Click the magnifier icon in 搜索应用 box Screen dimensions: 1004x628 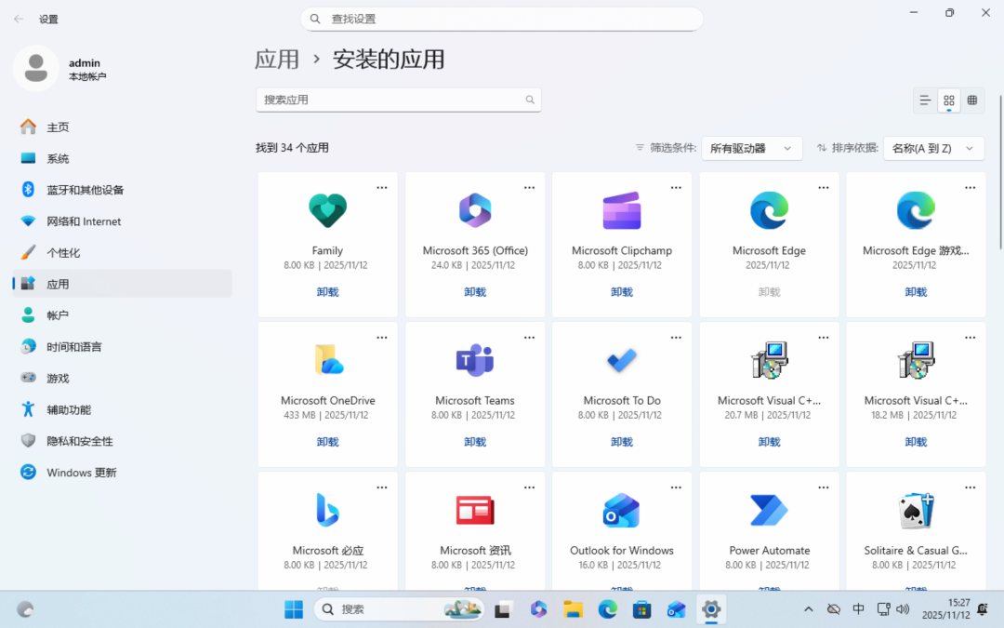pos(530,100)
